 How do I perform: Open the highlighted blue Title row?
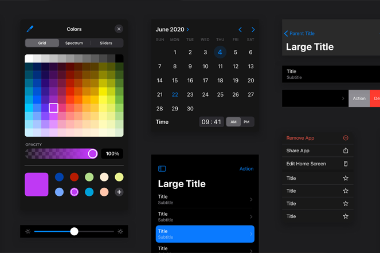pyautogui.click(x=205, y=234)
